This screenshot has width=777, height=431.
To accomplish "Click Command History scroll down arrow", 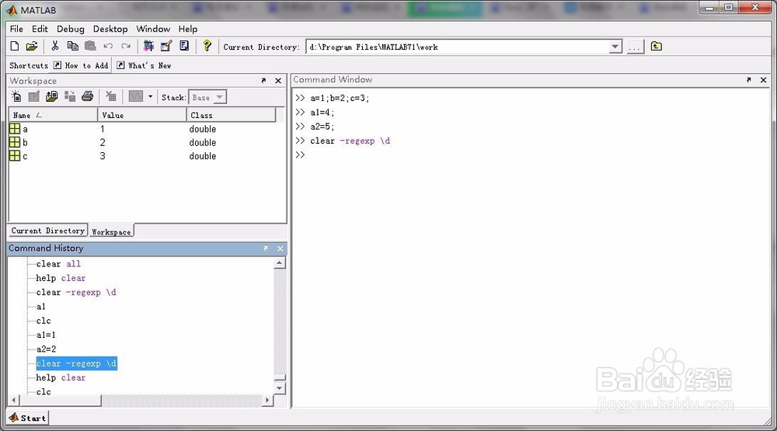I will pos(280,388).
